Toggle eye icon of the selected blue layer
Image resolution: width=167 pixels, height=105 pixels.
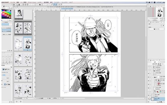click(x=149, y=99)
